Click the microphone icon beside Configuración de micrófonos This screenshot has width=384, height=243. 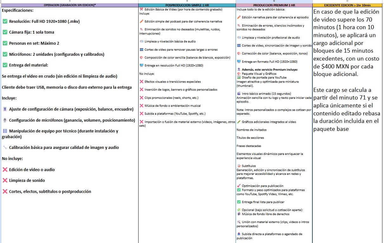pos(5,120)
